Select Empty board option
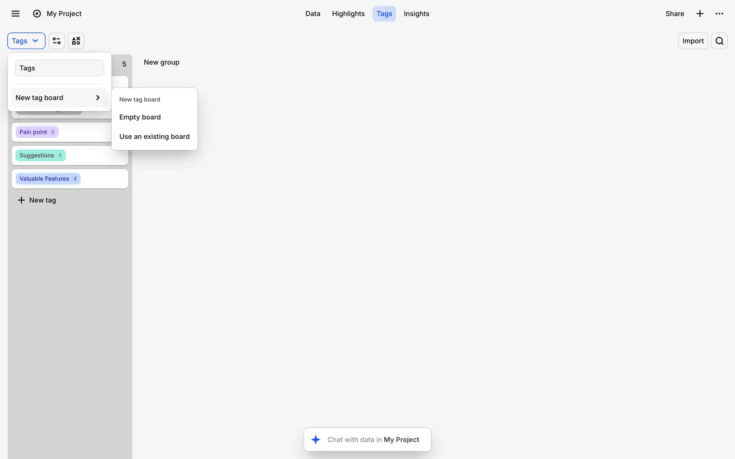Screen dimensions: 735x459 click(140, 117)
